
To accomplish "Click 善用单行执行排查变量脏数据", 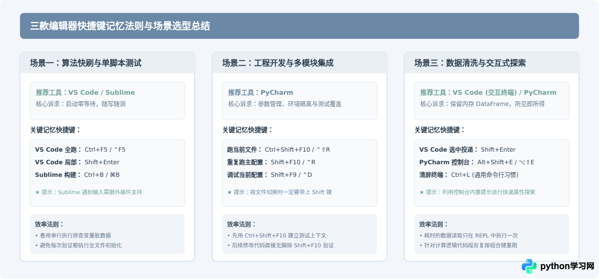I will [73, 236].
